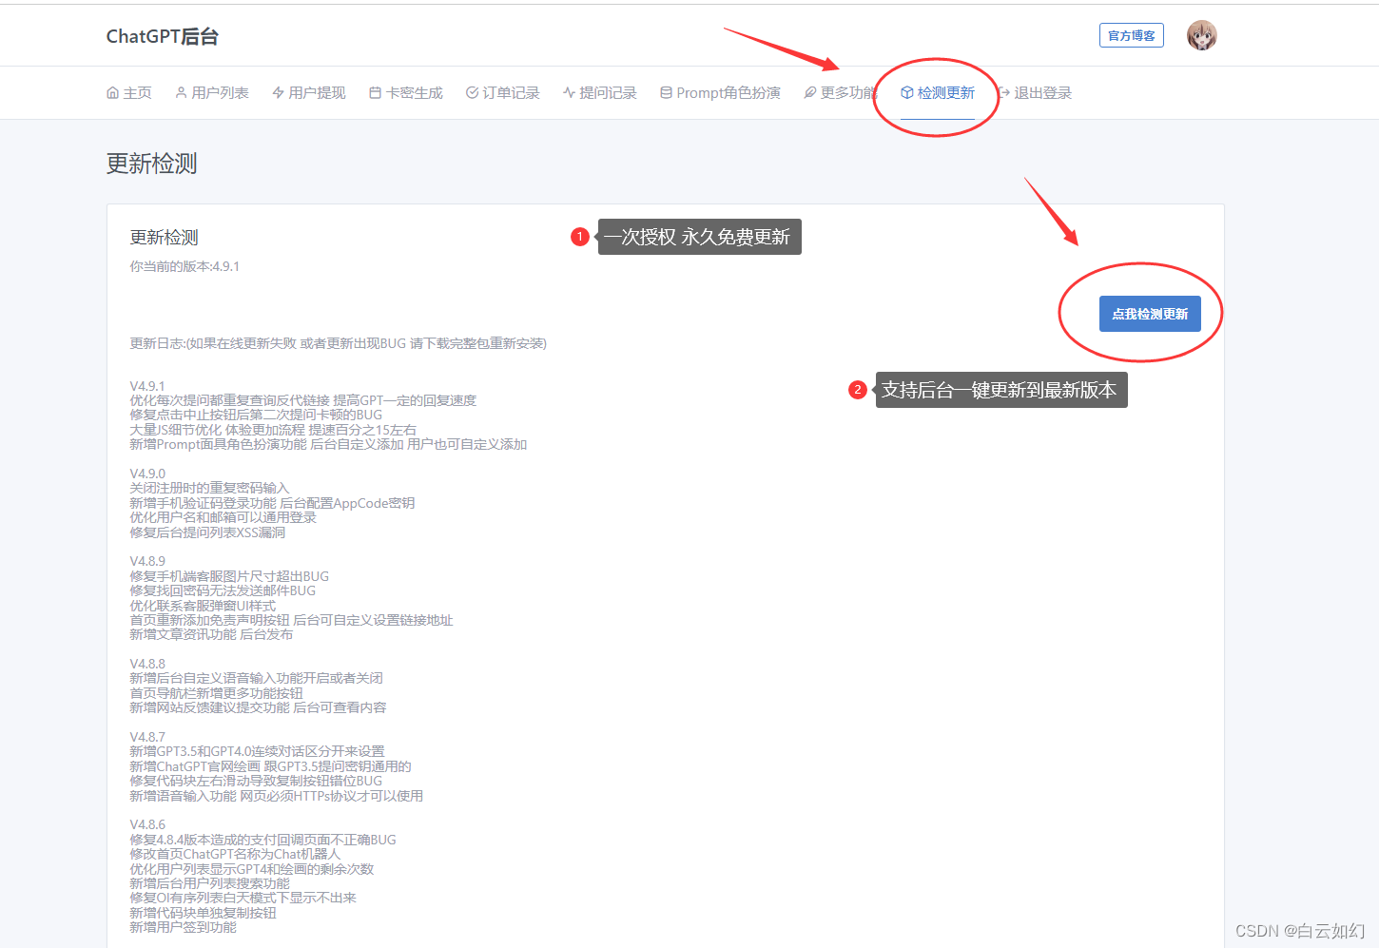Click the calendar icon beside 卡密生成
The image size is (1379, 948).
point(376,93)
